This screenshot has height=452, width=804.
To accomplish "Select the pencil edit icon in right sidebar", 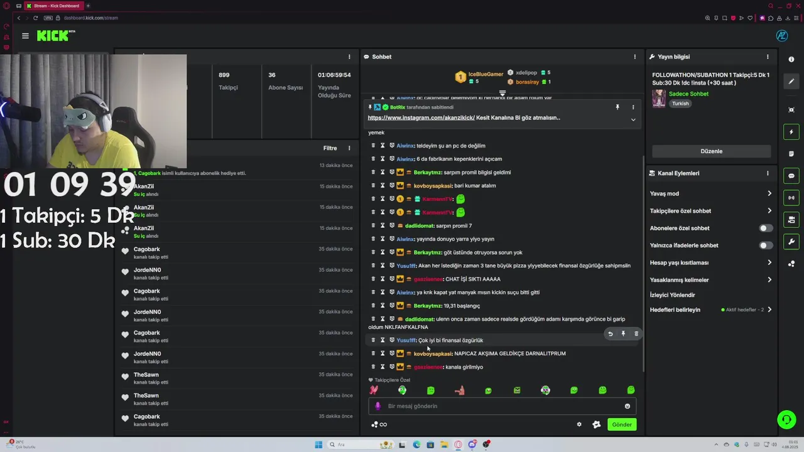I will (791, 82).
